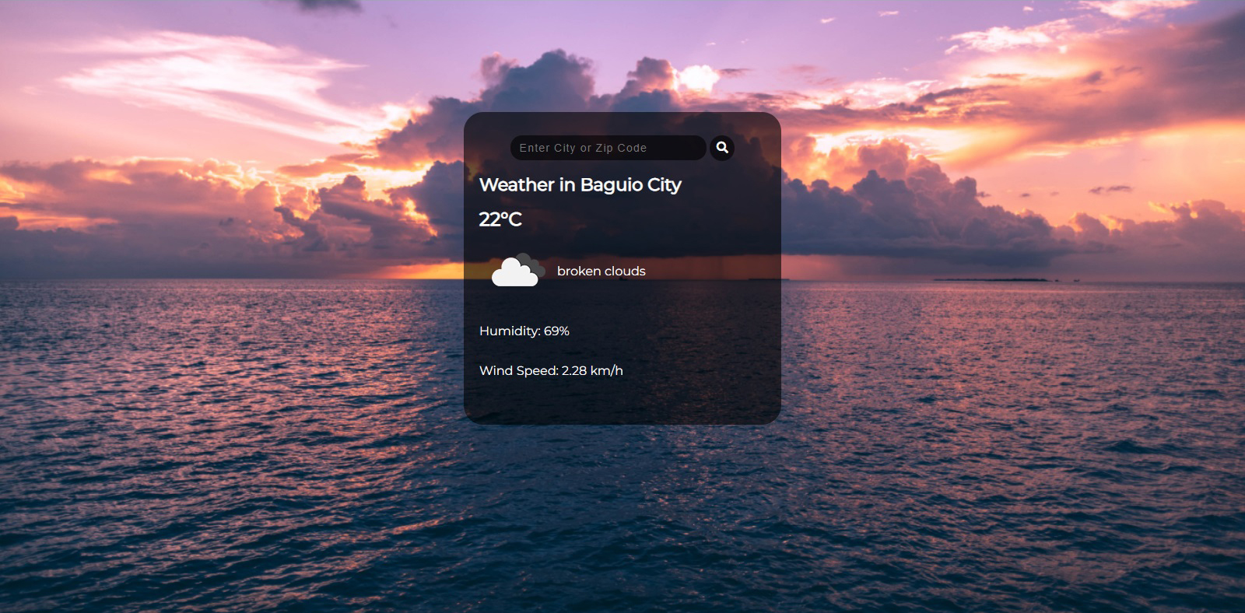This screenshot has width=1245, height=613.
Task: Click the magnifying glass search button
Action: [x=722, y=148]
